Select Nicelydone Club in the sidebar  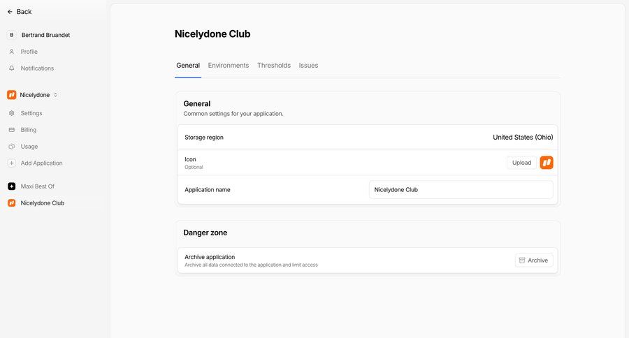coord(43,203)
